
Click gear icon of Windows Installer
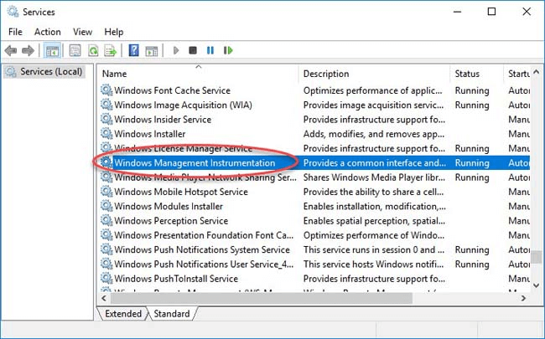tap(106, 134)
